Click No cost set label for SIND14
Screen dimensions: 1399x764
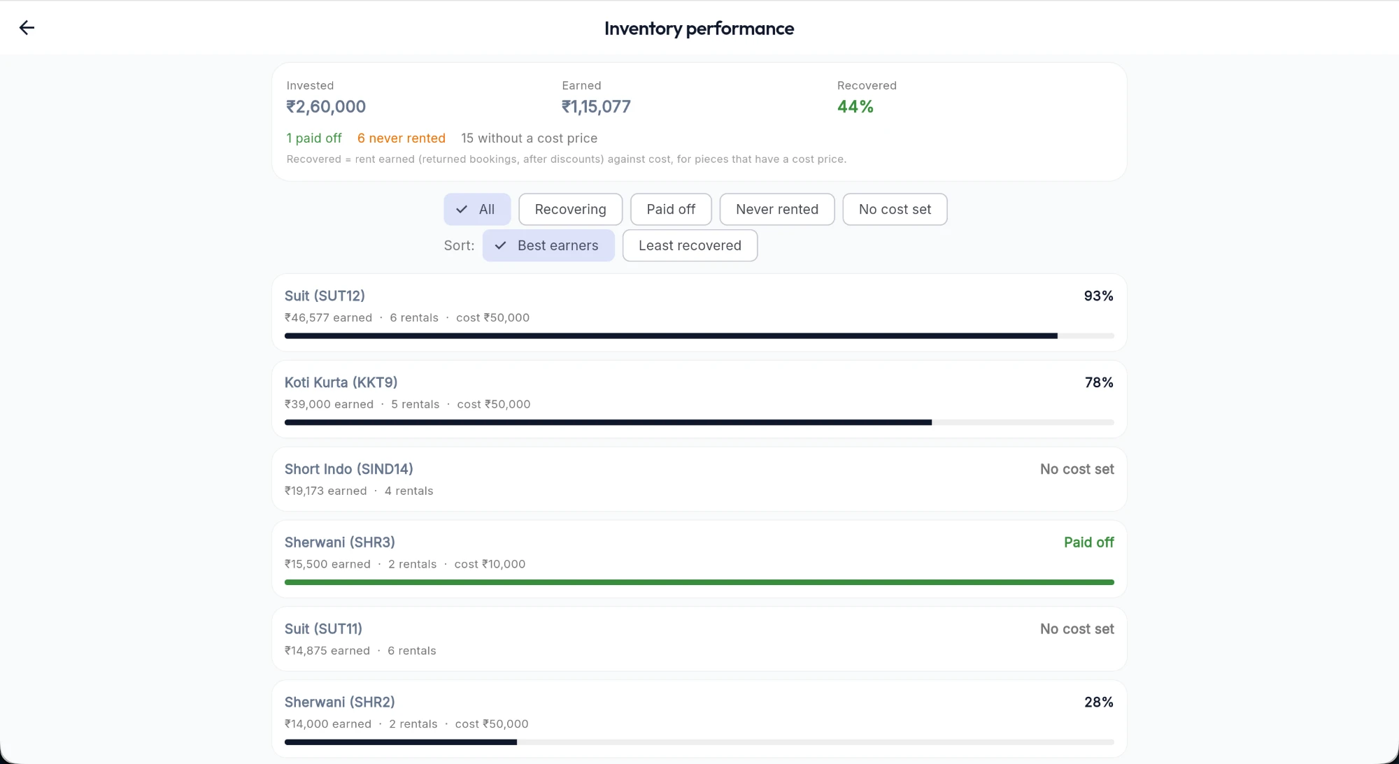click(1077, 469)
